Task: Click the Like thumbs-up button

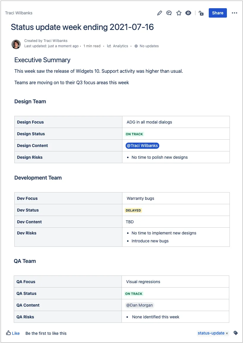Action: (13, 333)
